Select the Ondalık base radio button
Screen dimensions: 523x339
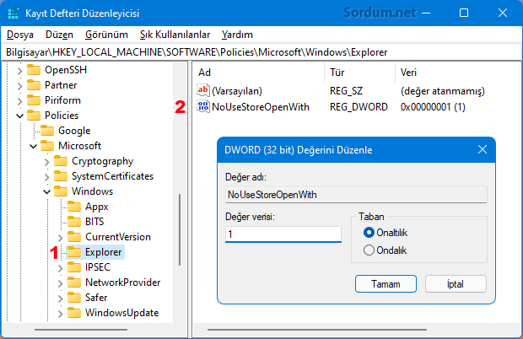pyautogui.click(x=369, y=250)
